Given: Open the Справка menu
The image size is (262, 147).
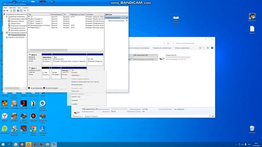Looking at the screenshot, I should [x=25, y=8].
